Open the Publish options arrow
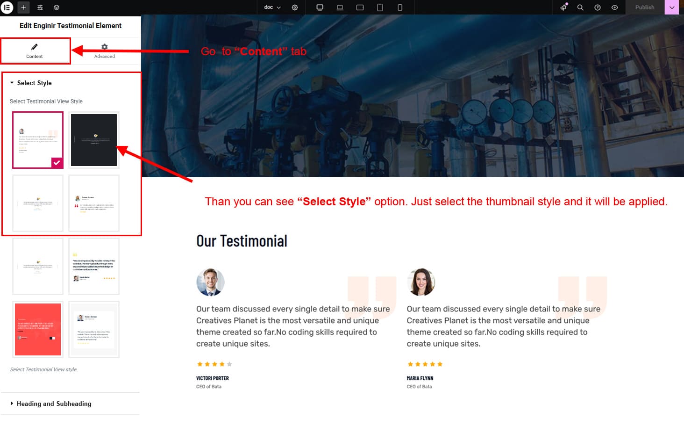 click(672, 7)
